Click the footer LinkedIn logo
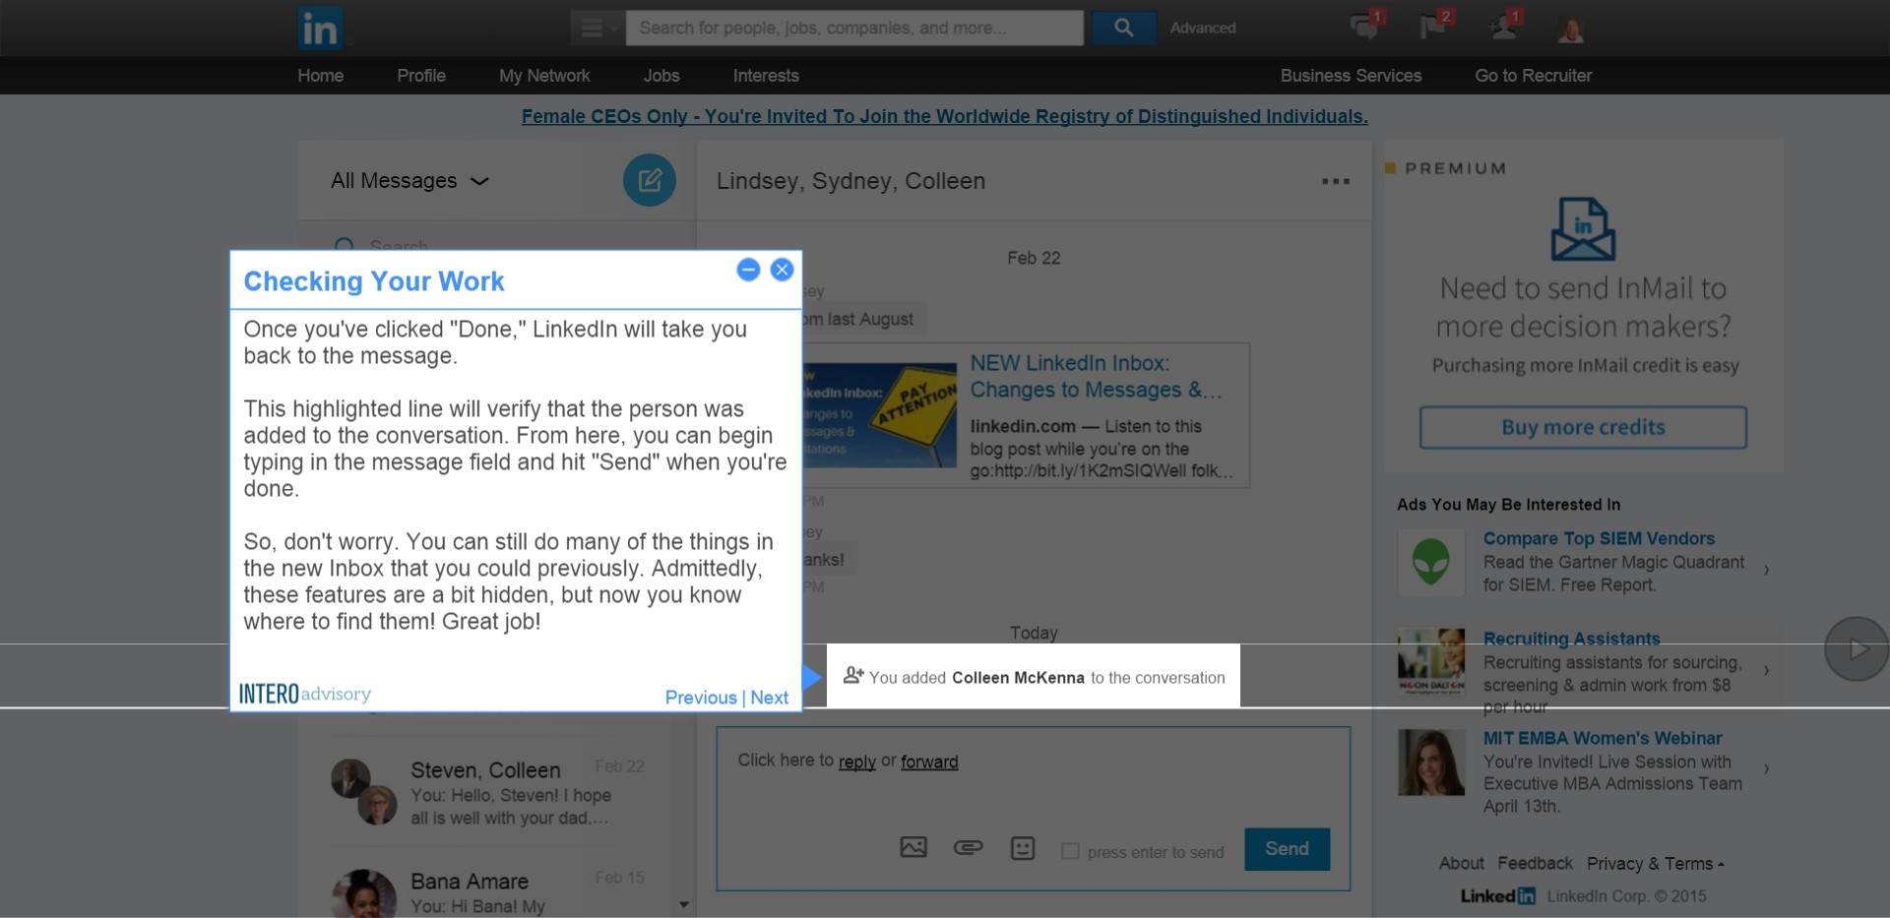Viewport: 1890px width, 918px height. pyautogui.click(x=1497, y=896)
